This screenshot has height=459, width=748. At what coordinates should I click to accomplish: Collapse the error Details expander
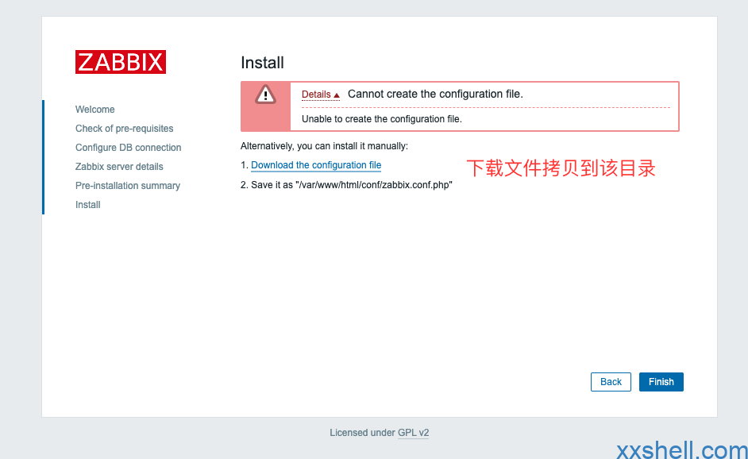321,94
